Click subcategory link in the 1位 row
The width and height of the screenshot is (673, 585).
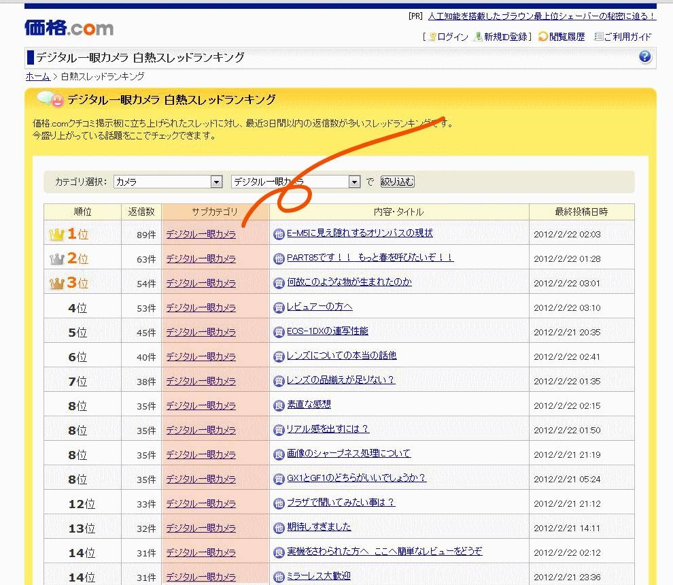point(201,234)
